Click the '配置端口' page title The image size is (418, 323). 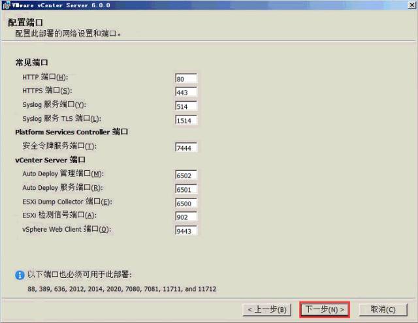(x=25, y=23)
